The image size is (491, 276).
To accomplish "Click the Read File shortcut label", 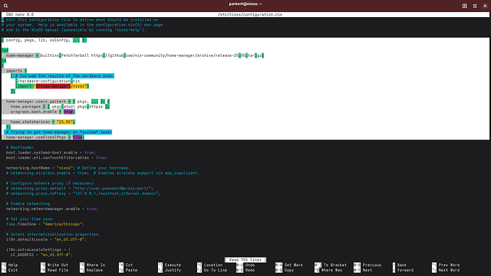I will (58, 270).
